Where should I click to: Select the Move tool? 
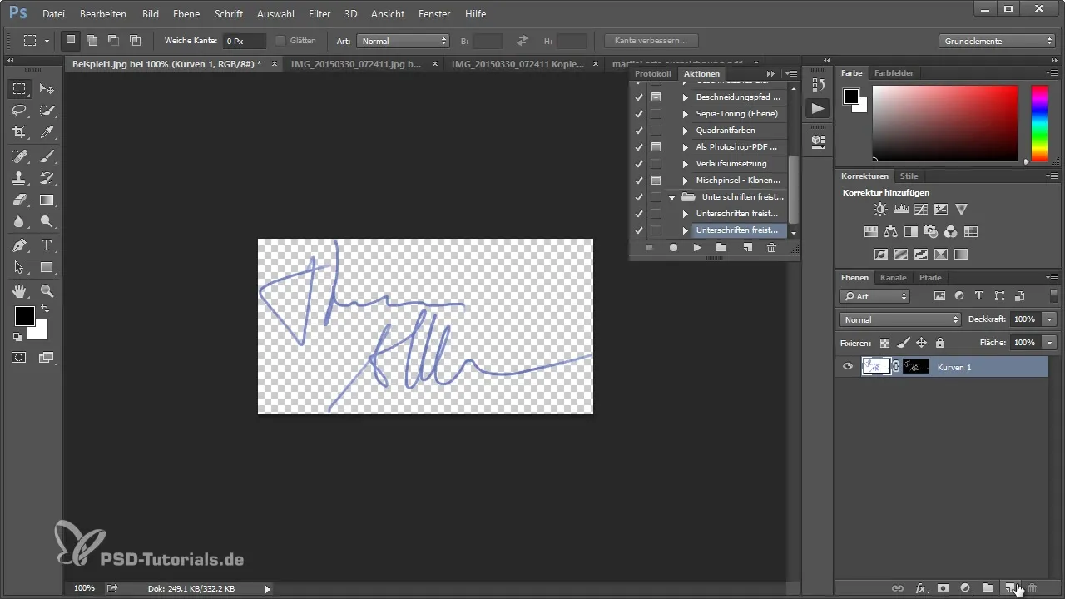(47, 89)
